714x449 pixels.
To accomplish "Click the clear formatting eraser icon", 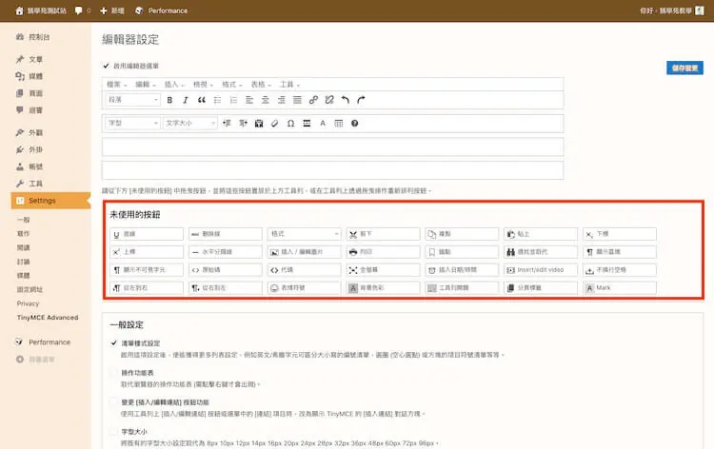I will pos(274,124).
